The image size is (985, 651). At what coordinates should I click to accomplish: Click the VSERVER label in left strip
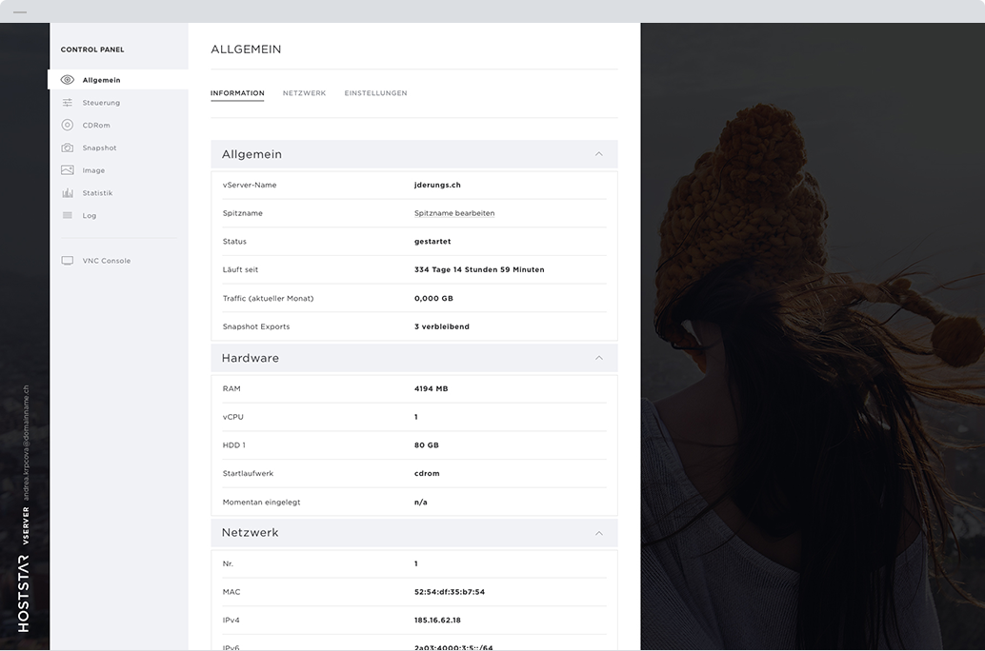click(26, 525)
